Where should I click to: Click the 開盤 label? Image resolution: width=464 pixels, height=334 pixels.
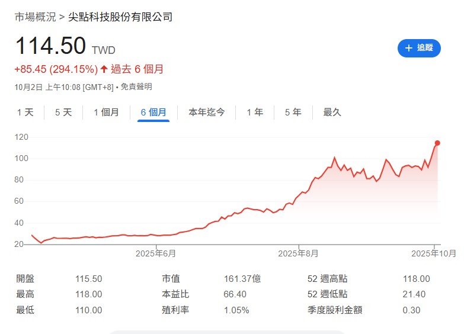click(25, 279)
